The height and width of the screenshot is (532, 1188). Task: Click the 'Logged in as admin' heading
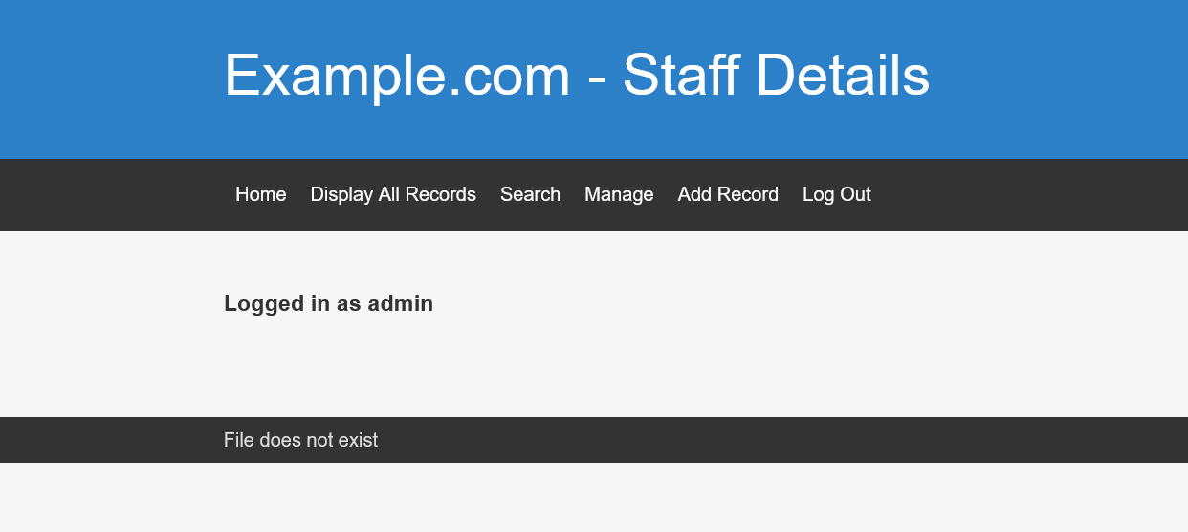tap(328, 303)
